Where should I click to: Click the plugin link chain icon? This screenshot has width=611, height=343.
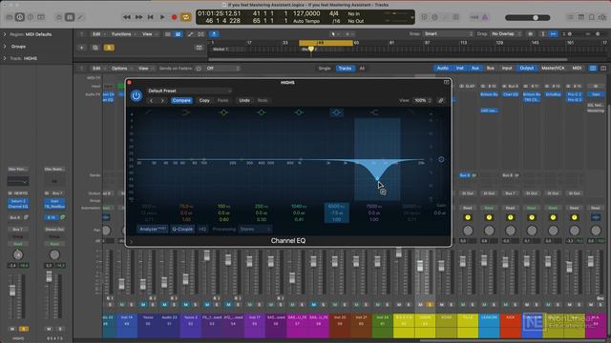tap(441, 100)
